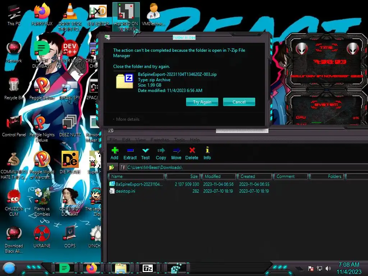
Task: Click the Test toolbar icon in 7-Zip
Action: (146, 153)
